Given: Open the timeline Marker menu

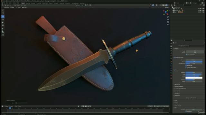Looking at the screenshot, I should pyautogui.click(x=20, y=106).
